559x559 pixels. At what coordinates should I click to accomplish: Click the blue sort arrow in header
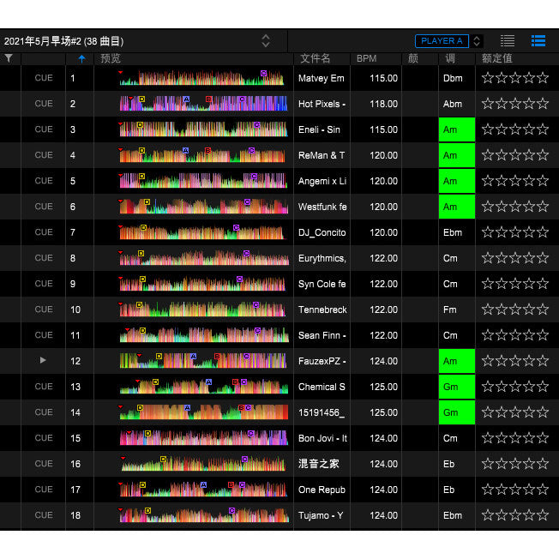pos(81,59)
